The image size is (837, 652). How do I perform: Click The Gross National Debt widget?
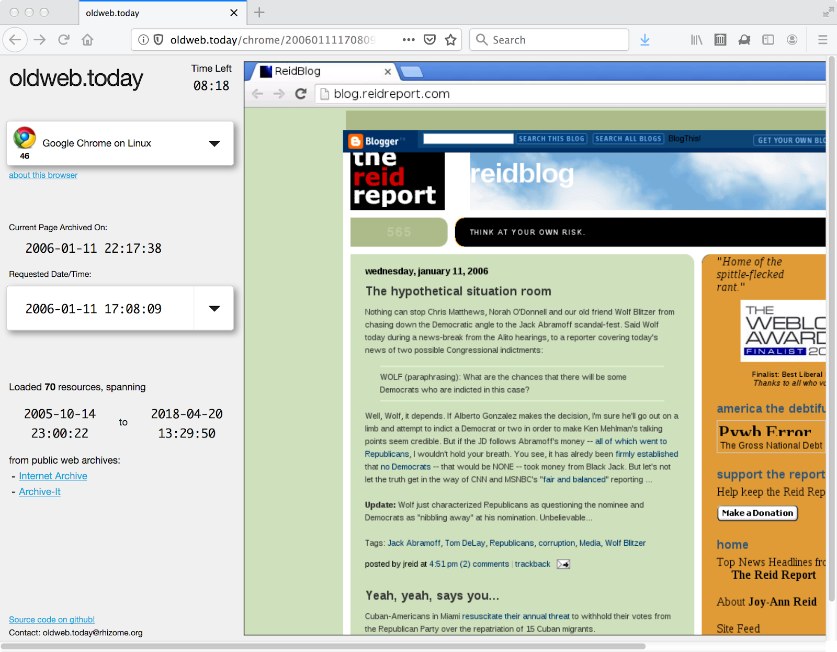[771, 436]
